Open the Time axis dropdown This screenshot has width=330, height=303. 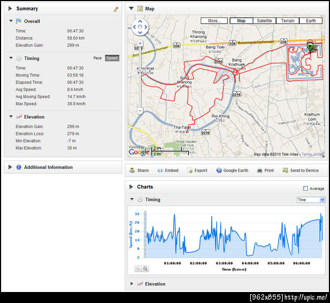[311, 200]
